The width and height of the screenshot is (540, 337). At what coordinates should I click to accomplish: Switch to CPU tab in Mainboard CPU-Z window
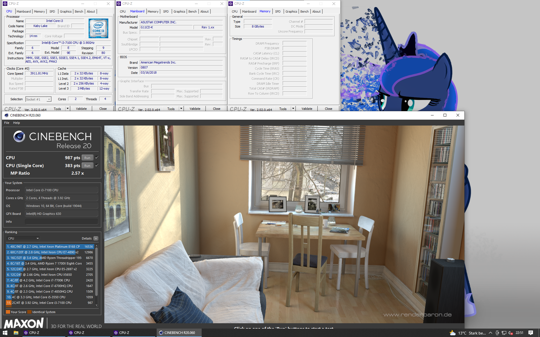123,12
